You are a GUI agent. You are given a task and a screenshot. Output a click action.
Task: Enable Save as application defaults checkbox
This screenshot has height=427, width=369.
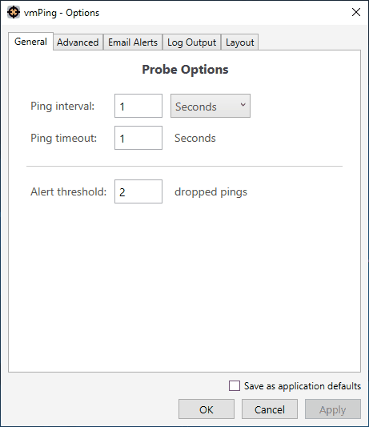[x=235, y=386]
